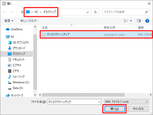This screenshot has width=153, height=115.
Task: Open ピクチャ in the sidebar
Action: 14,65
